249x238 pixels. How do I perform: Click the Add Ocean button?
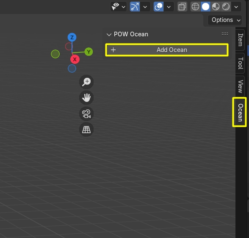pyautogui.click(x=167, y=50)
